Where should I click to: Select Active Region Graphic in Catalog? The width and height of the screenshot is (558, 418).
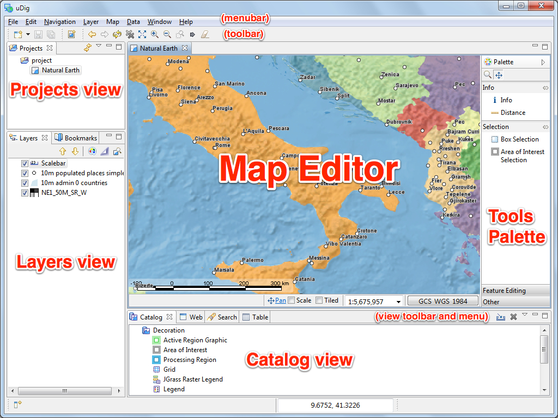[190, 340]
